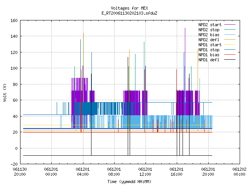
Task: Click the purple NPD2 start legend line
Action: coord(230,25)
